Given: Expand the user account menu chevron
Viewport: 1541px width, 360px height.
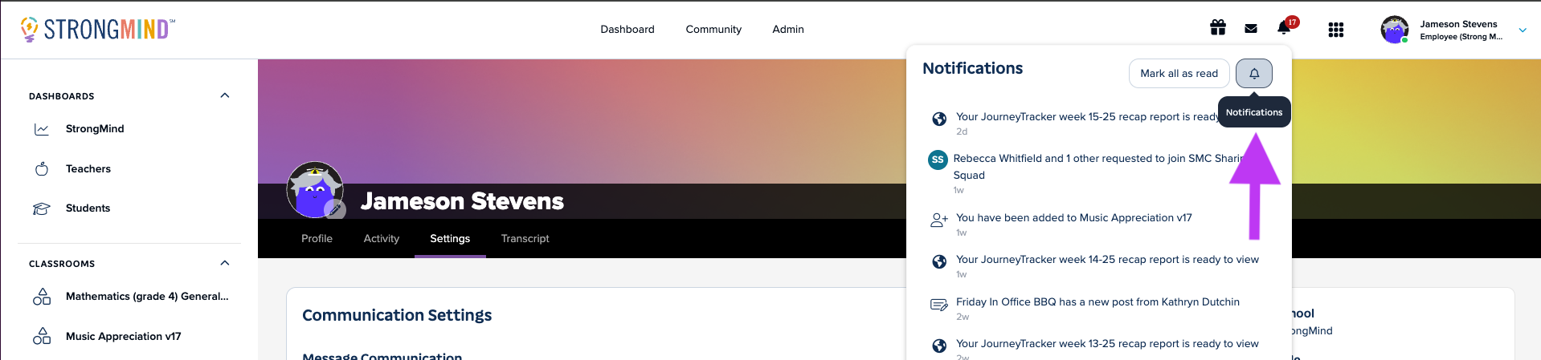Looking at the screenshot, I should pos(1523,30).
